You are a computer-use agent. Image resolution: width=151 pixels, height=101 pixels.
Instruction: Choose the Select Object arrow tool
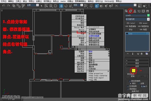click(42, 6)
